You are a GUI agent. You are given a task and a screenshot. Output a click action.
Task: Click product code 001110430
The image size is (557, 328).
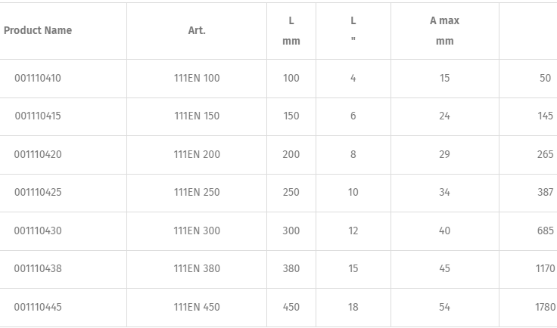(38, 231)
